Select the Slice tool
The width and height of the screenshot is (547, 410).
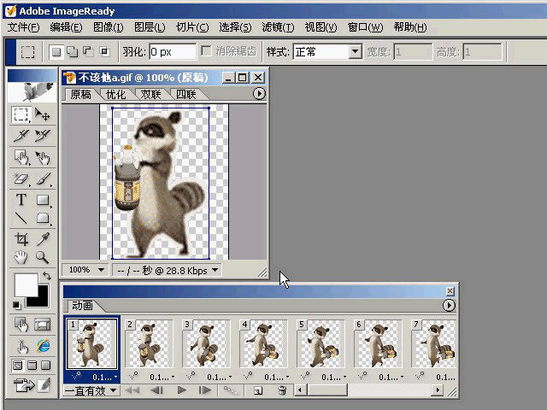pyautogui.click(x=21, y=135)
